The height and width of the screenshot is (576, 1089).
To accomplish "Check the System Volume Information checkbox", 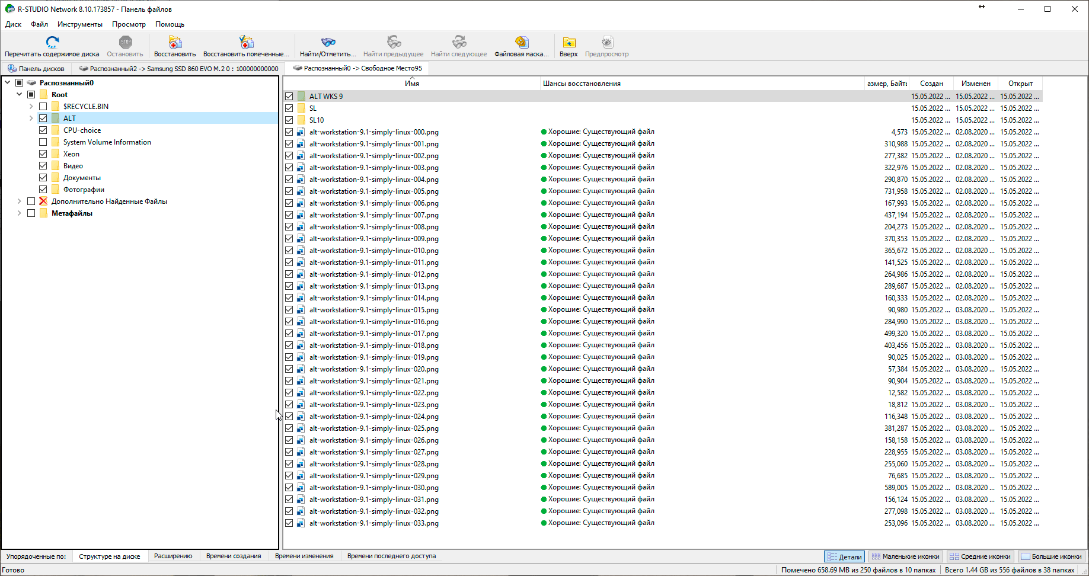I will pyautogui.click(x=43, y=142).
